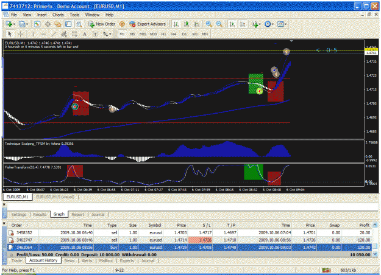This screenshot has height=275, width=381.
Task: Open the Insert menu
Action: click(x=42, y=15)
